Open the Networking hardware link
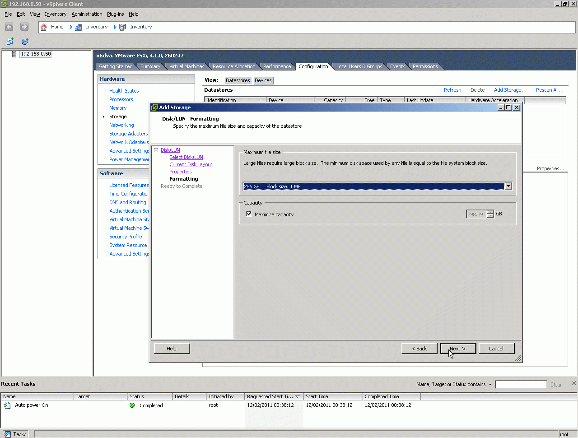The width and height of the screenshot is (578, 438). 121,125
